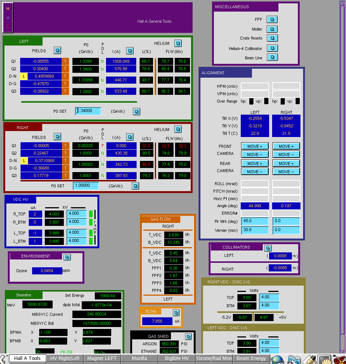Screen dimensions: 346x364
Task: Switch to the HV Right/Left taskbar window
Action: click(x=65, y=358)
